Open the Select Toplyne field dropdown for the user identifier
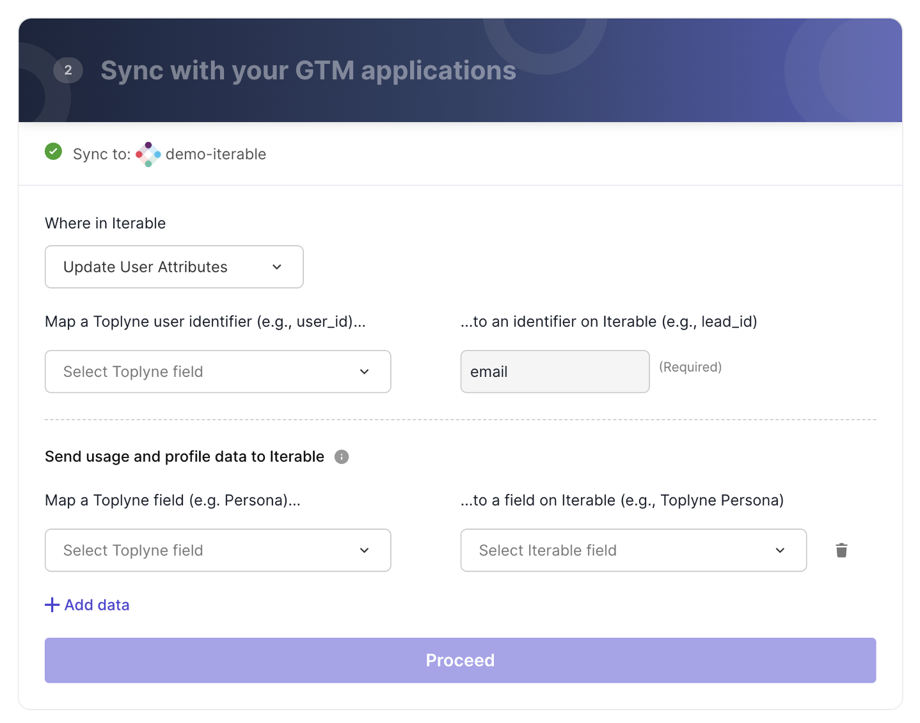Viewport: 920px width, 723px height. [x=218, y=372]
